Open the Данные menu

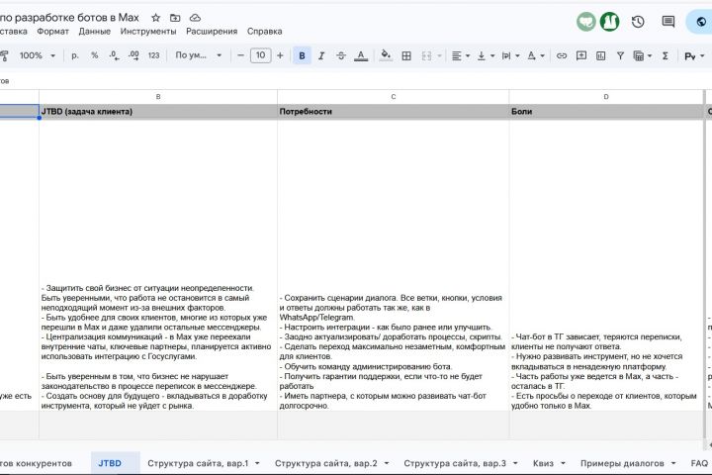click(x=95, y=32)
